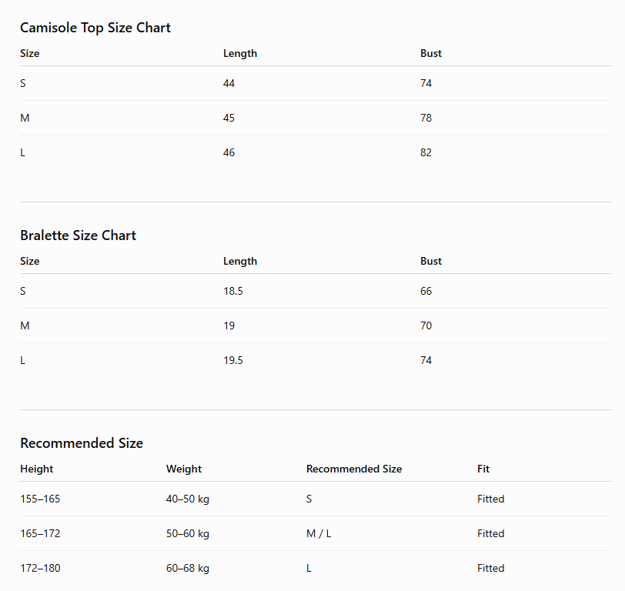Select bralette length value 19.5
Image resolution: width=625 pixels, height=591 pixels.
tap(233, 360)
